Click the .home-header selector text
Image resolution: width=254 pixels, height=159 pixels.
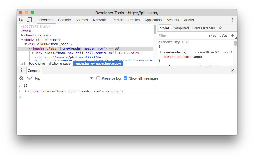pyautogui.click(x=170, y=53)
